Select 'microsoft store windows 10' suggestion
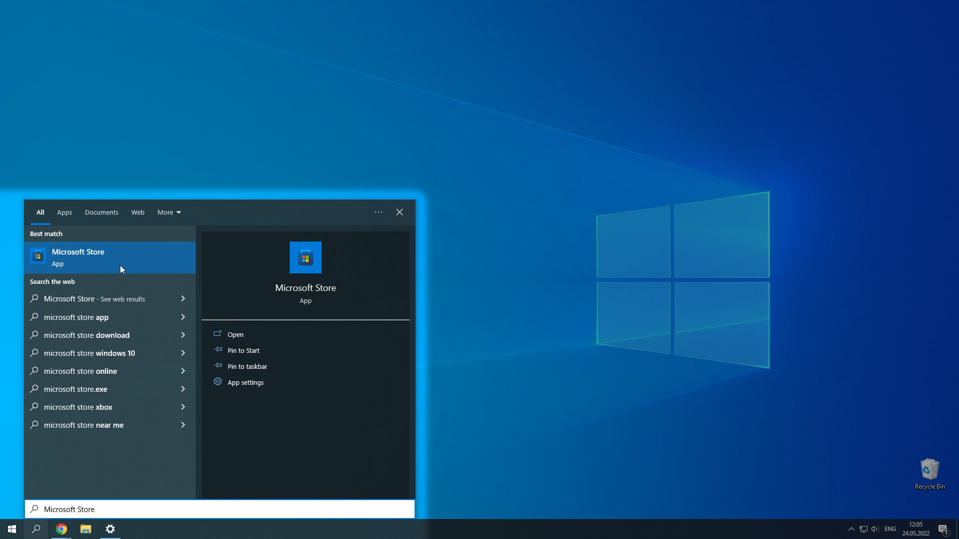Viewport: 959px width, 539px height. coord(110,353)
